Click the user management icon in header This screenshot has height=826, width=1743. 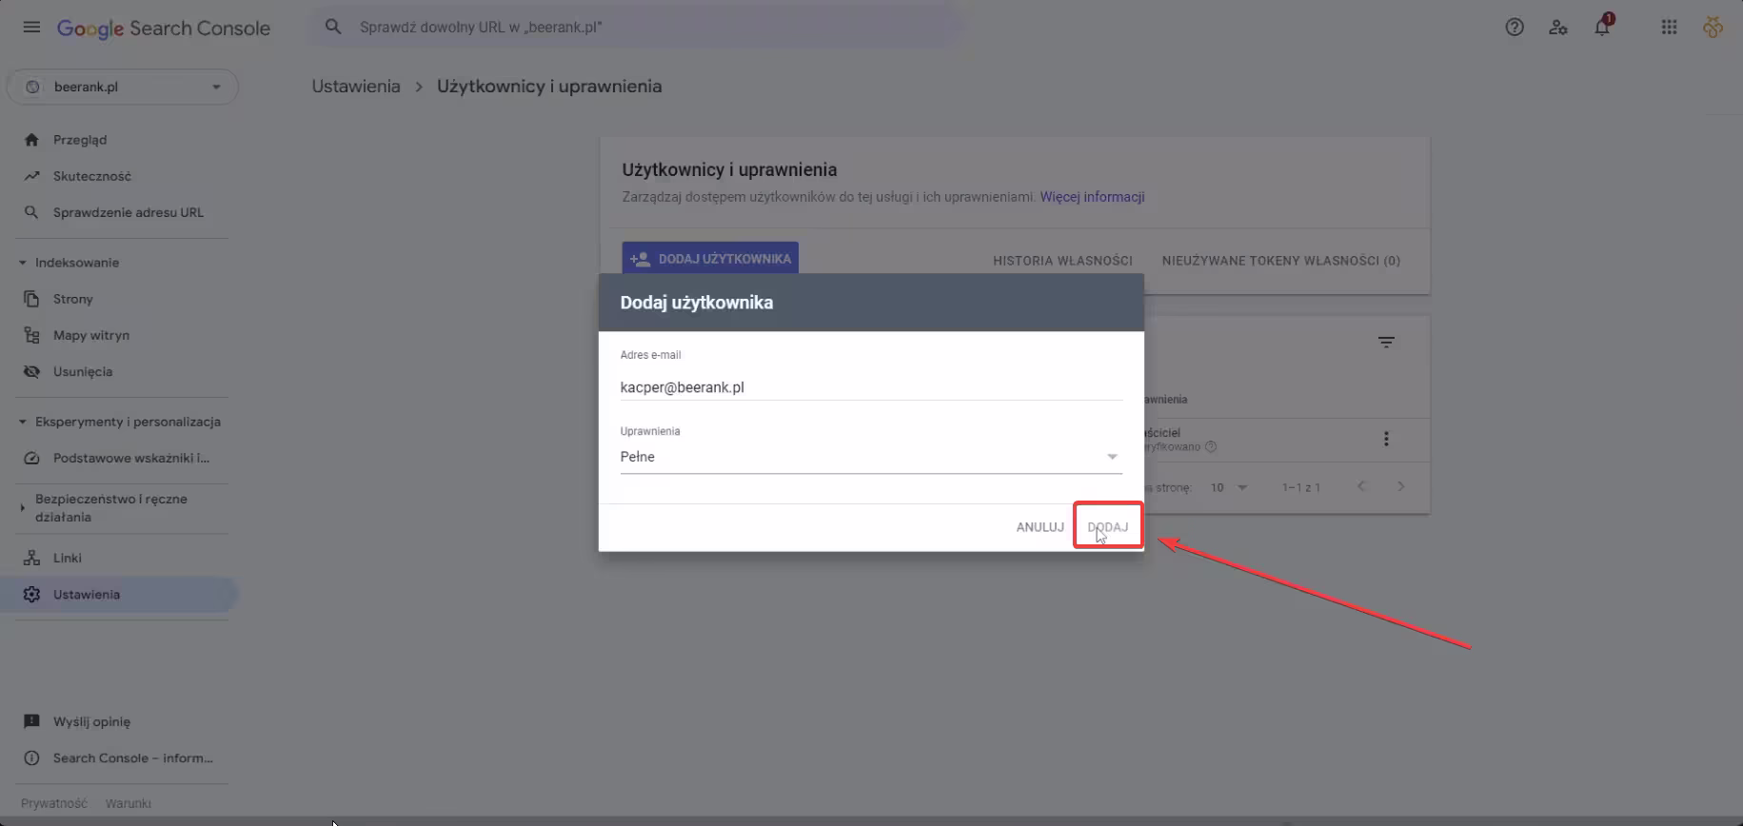point(1557,28)
